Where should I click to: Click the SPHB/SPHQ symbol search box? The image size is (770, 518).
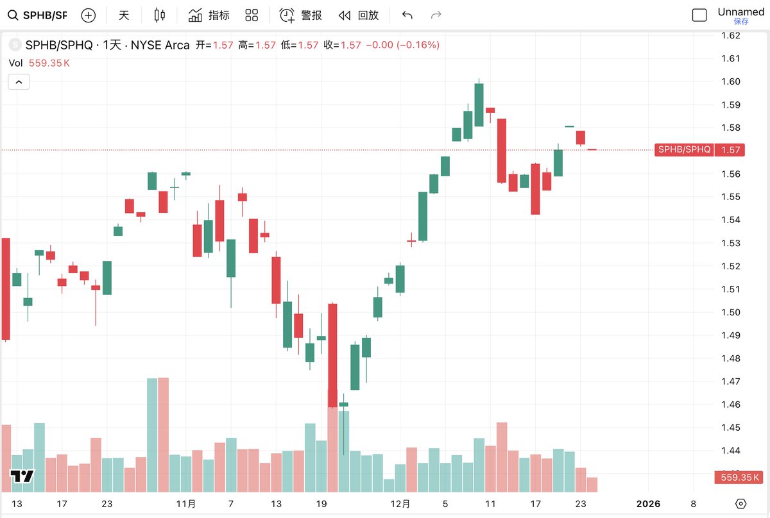(38, 15)
